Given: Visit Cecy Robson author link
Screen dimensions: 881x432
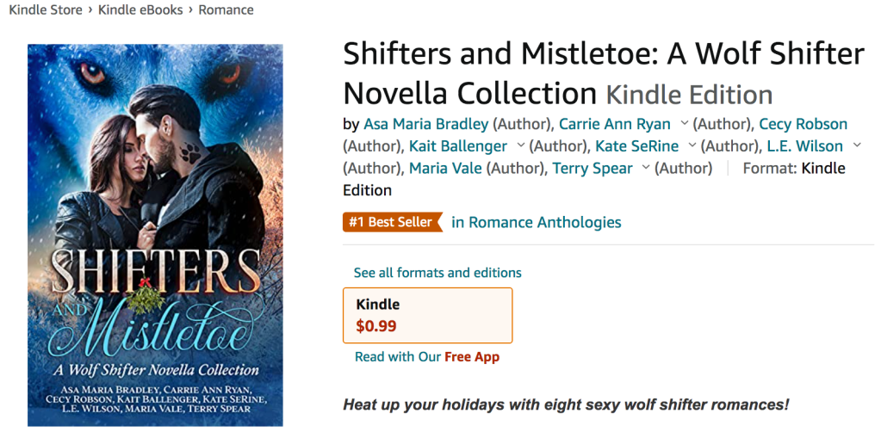Looking at the screenshot, I should click(x=803, y=124).
